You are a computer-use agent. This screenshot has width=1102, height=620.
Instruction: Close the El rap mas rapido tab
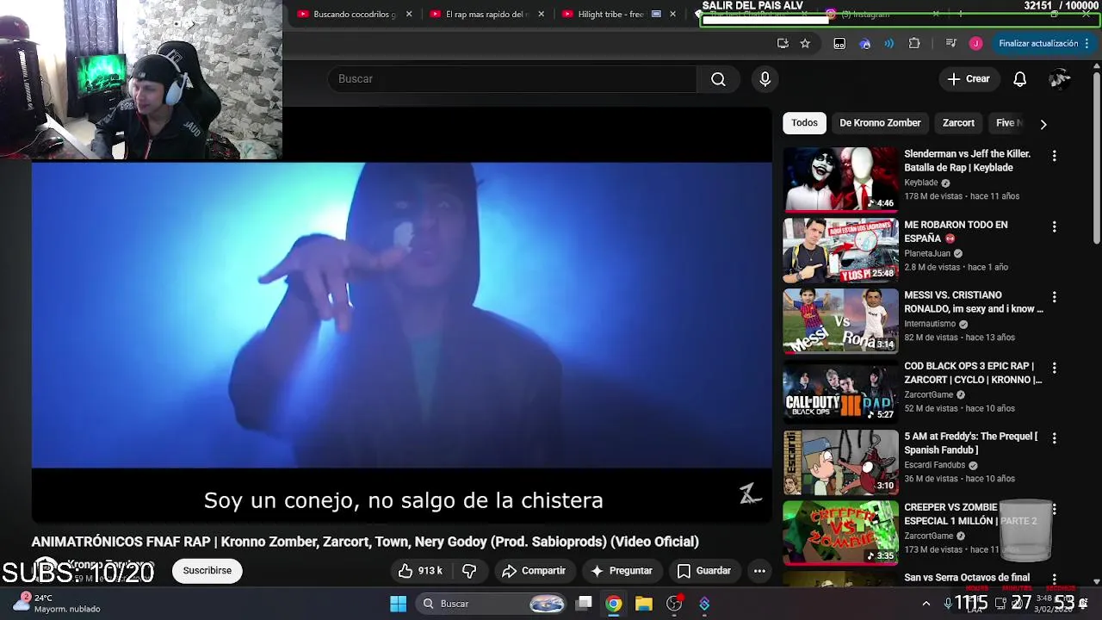(541, 15)
